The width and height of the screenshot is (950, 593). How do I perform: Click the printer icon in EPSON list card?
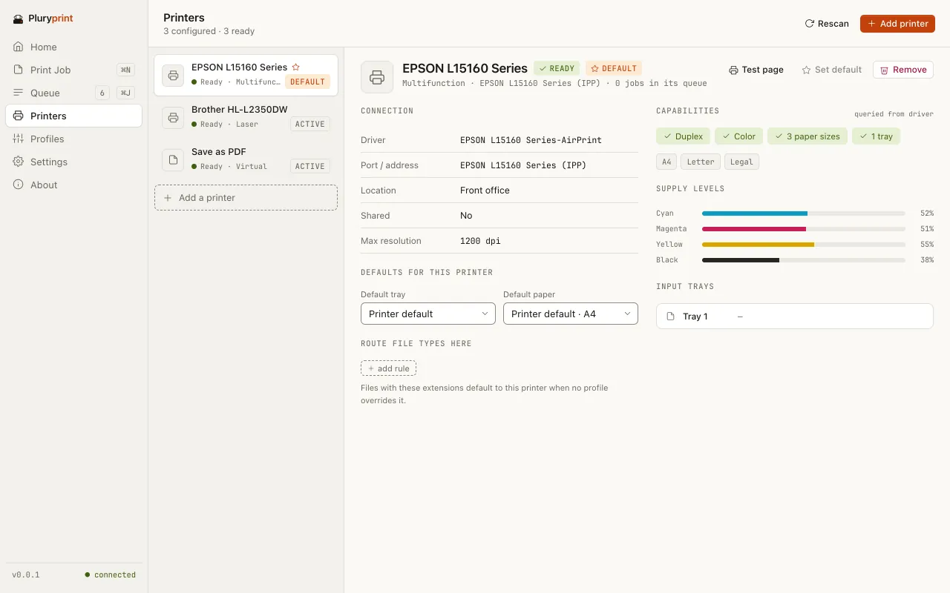[173, 75]
